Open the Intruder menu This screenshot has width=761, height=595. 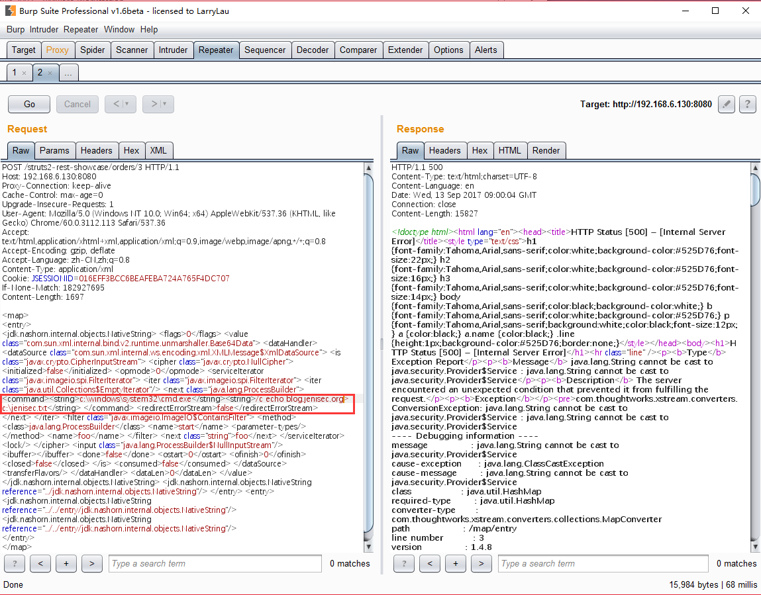tap(44, 30)
